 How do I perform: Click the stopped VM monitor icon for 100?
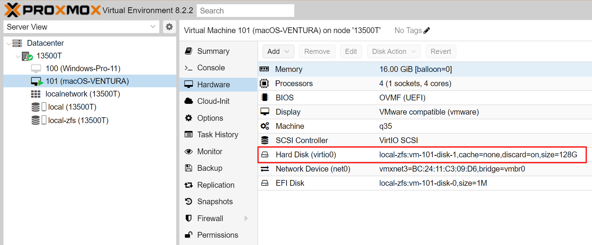click(x=36, y=69)
